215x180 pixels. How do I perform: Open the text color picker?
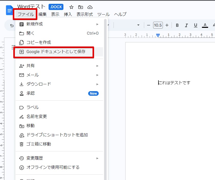[x=205, y=25]
